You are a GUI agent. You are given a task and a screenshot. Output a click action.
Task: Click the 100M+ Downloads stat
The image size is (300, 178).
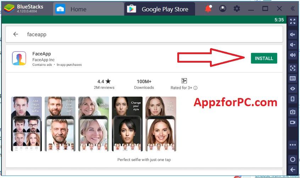coord(144,84)
